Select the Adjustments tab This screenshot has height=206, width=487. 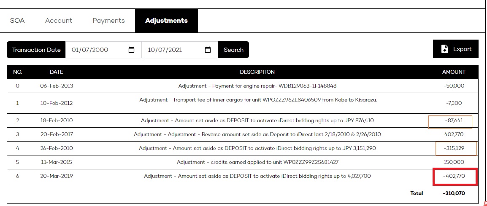[166, 21]
